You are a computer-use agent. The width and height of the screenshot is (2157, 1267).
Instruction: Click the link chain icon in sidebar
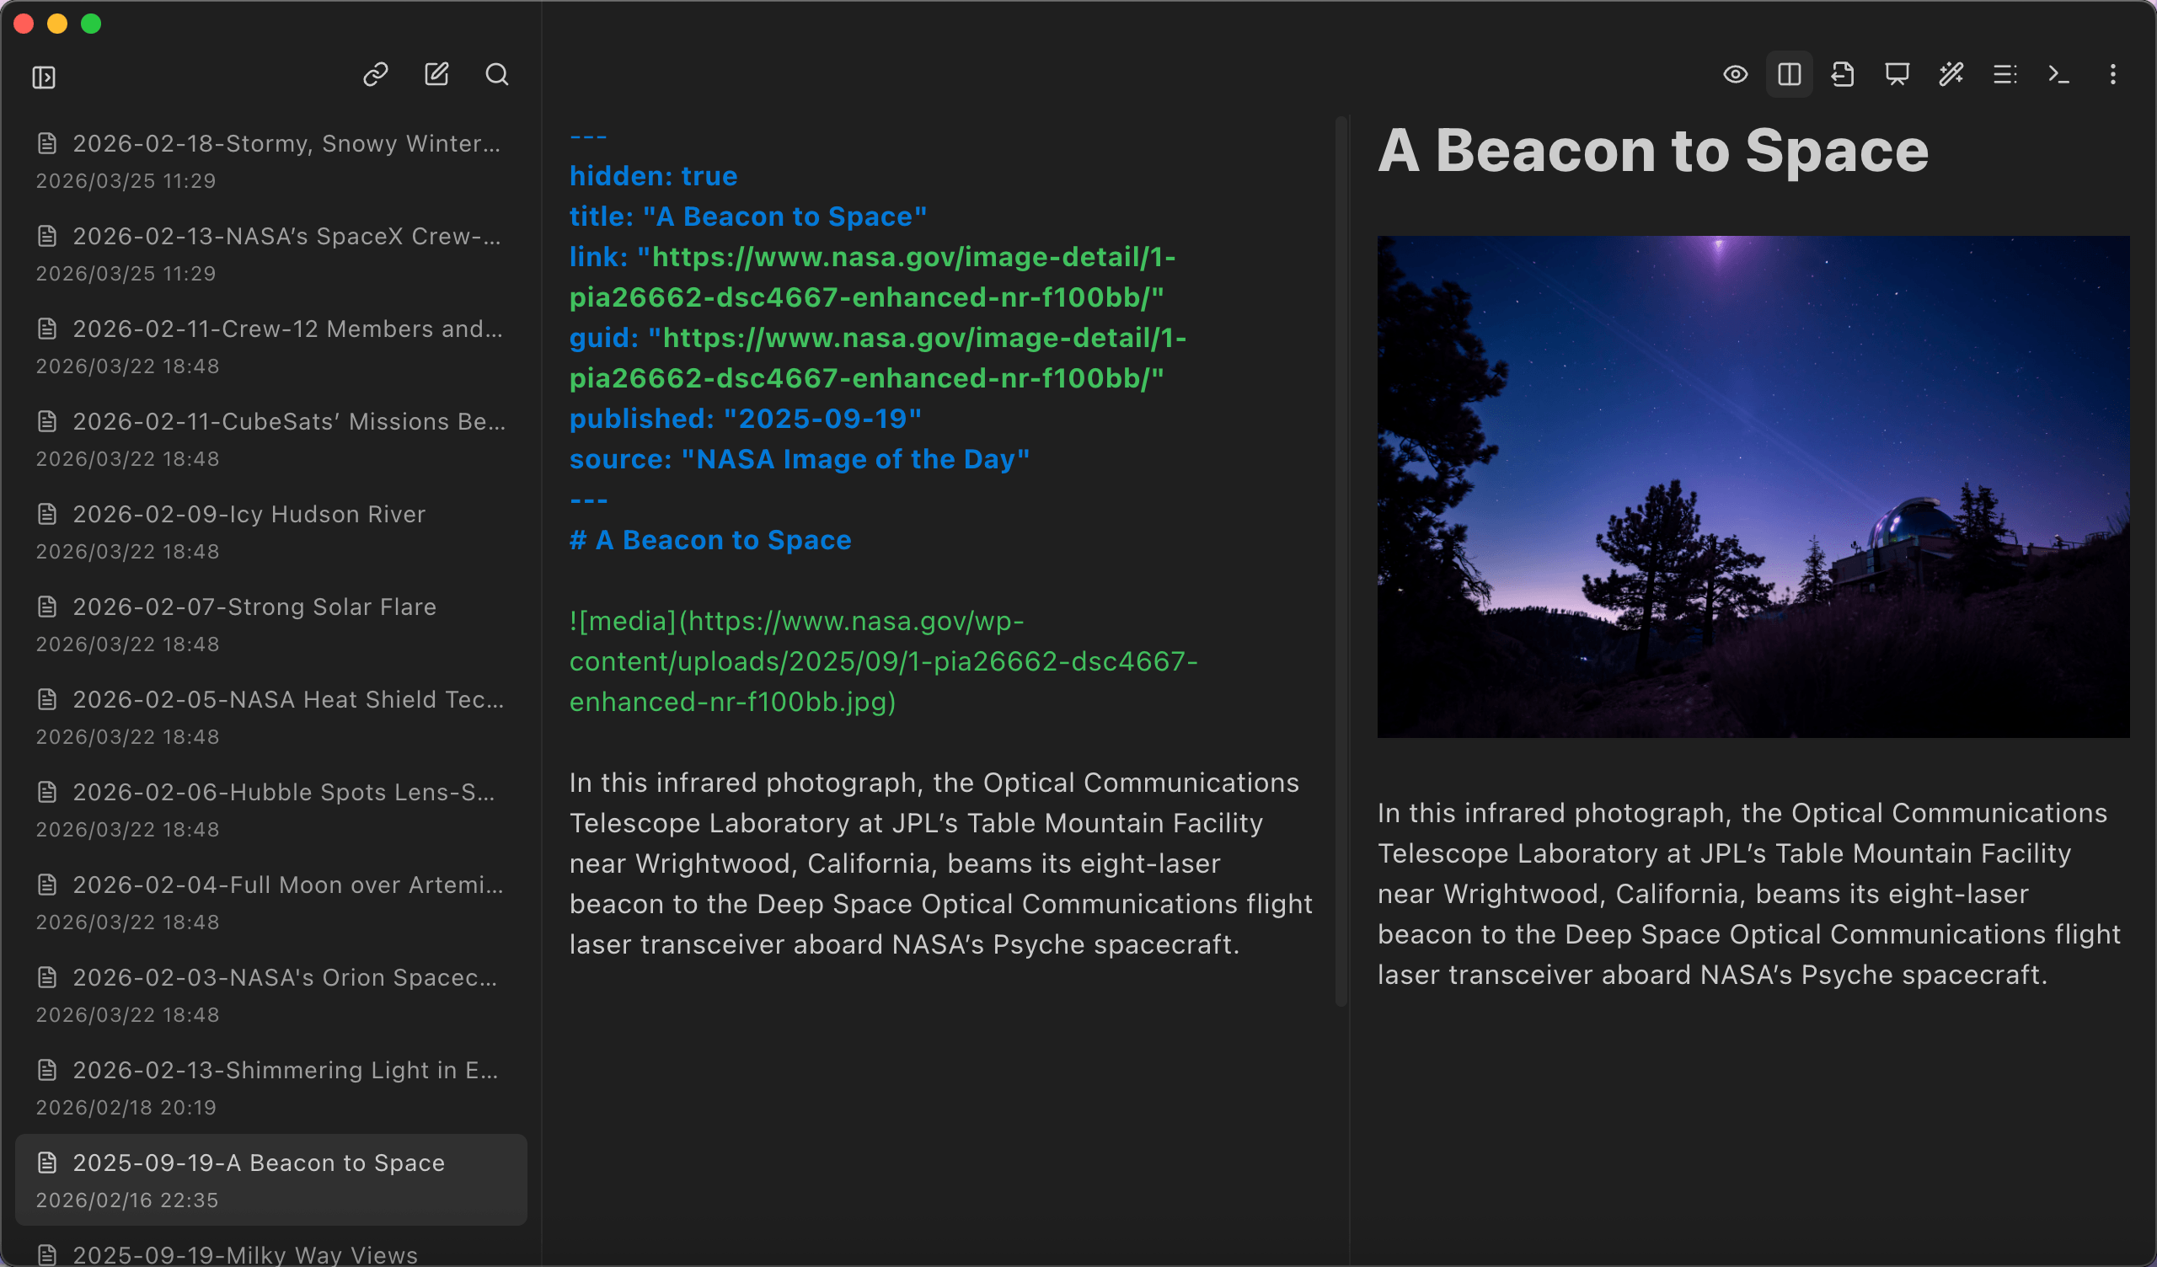coord(376,74)
